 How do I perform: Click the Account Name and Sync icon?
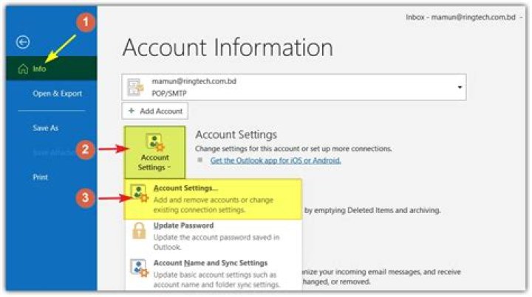pos(140,268)
